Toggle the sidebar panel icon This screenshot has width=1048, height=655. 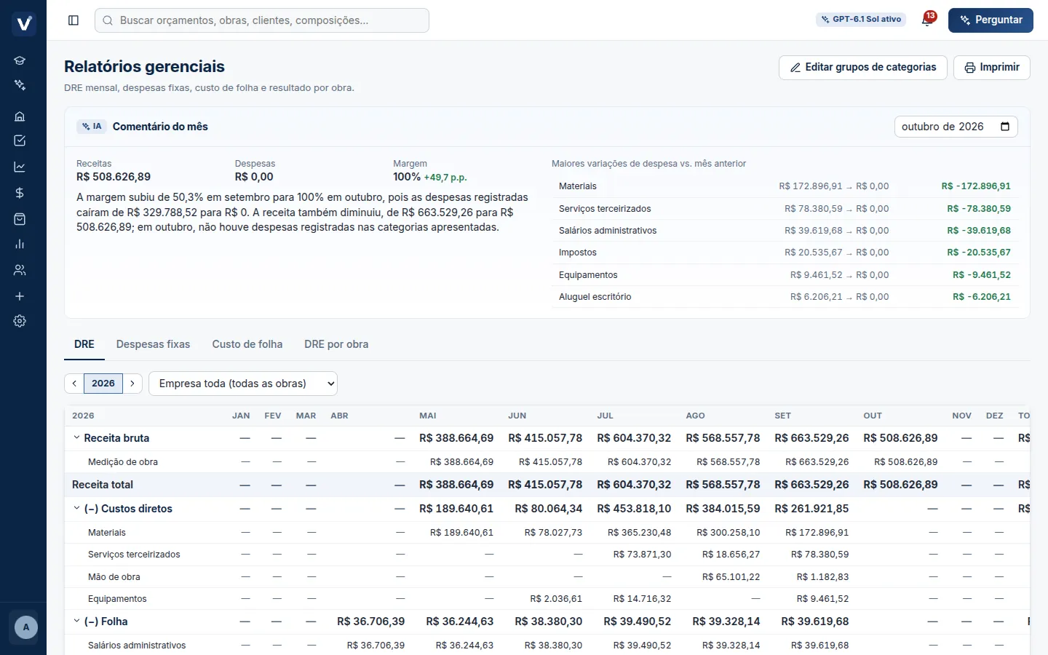coord(74,20)
